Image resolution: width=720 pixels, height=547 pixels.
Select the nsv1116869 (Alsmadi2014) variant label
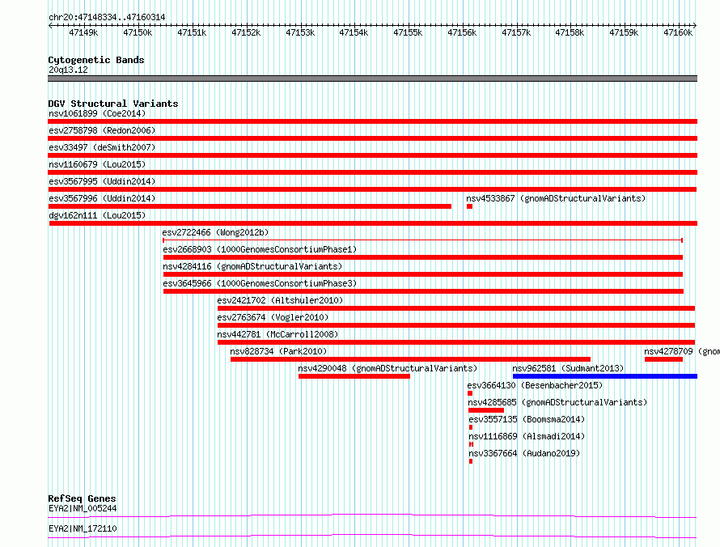tap(527, 436)
